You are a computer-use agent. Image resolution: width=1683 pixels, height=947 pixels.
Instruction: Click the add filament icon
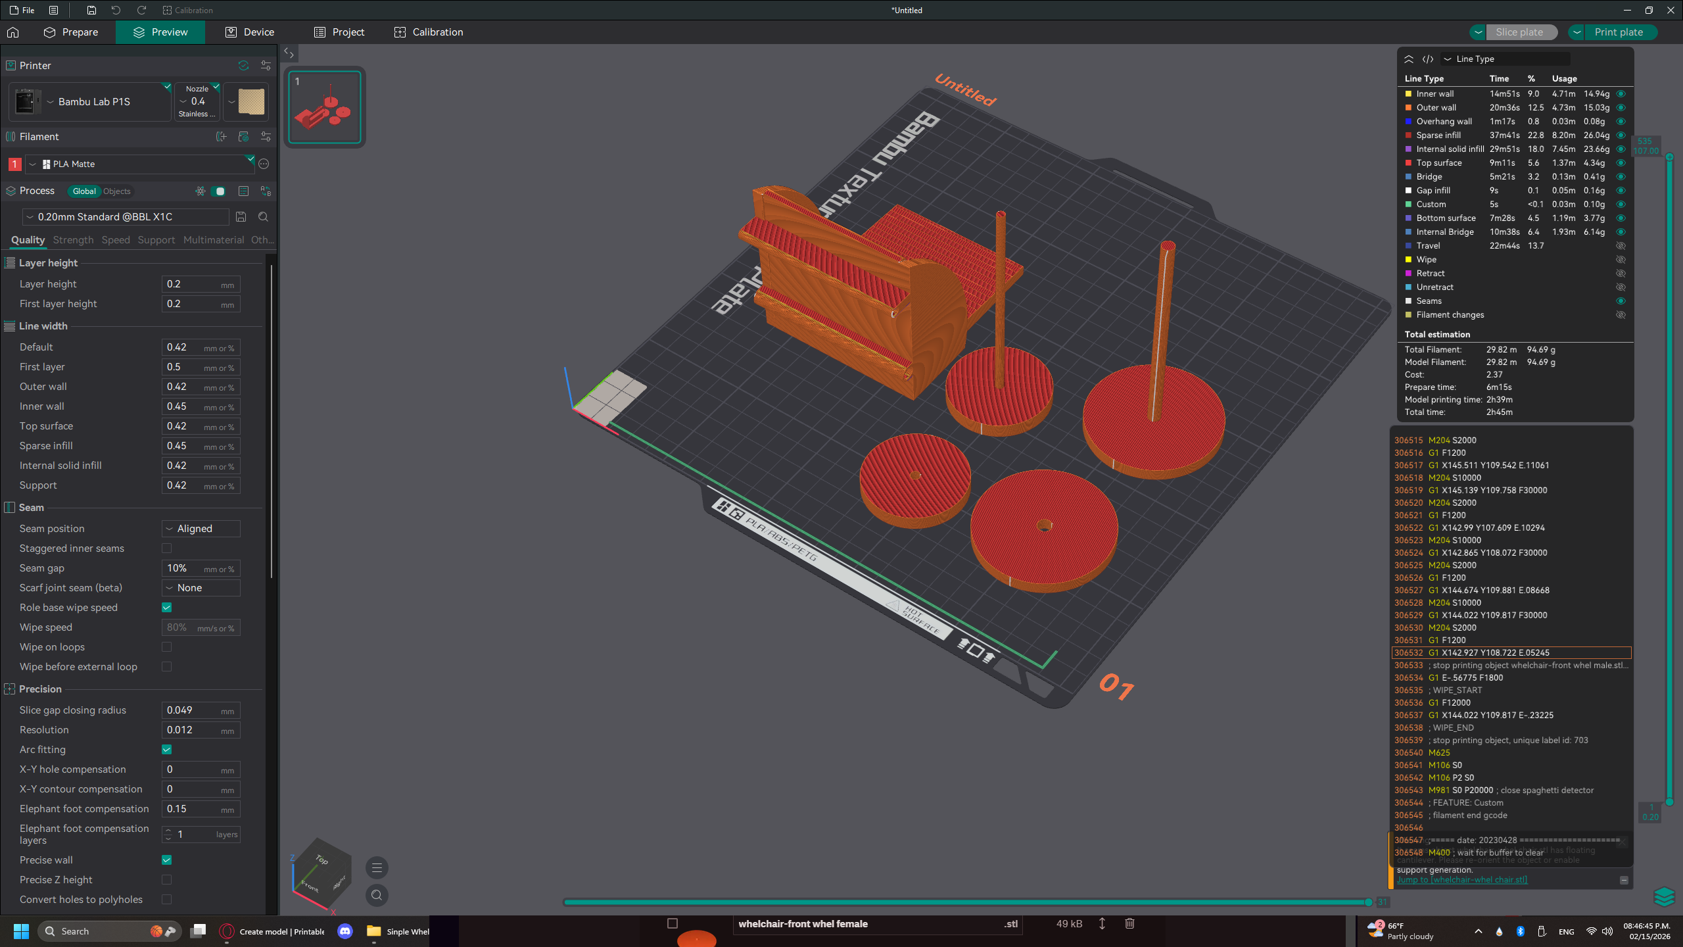click(x=221, y=136)
